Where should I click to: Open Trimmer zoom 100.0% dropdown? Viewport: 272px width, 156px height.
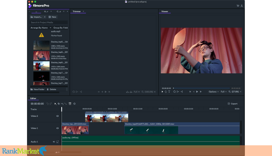pos(148,92)
